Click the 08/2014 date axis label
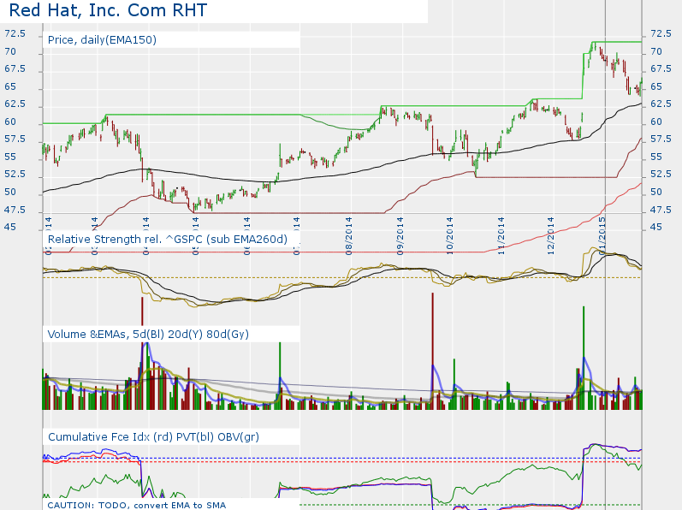 tap(349, 236)
